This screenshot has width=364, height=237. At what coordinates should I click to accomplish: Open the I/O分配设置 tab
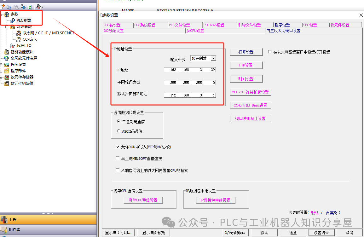113,31
